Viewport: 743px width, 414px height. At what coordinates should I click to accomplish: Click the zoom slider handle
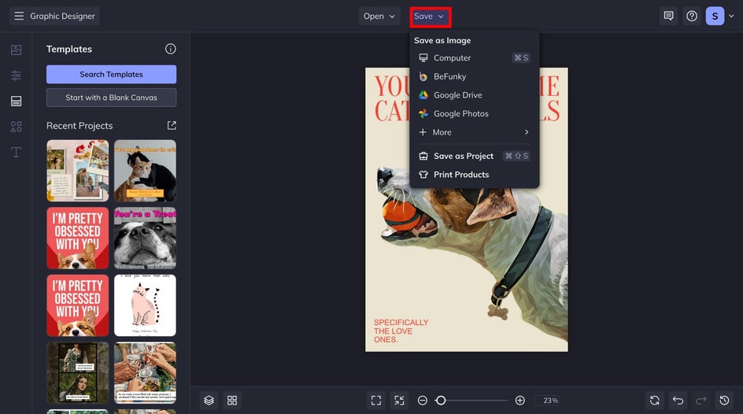tap(441, 401)
